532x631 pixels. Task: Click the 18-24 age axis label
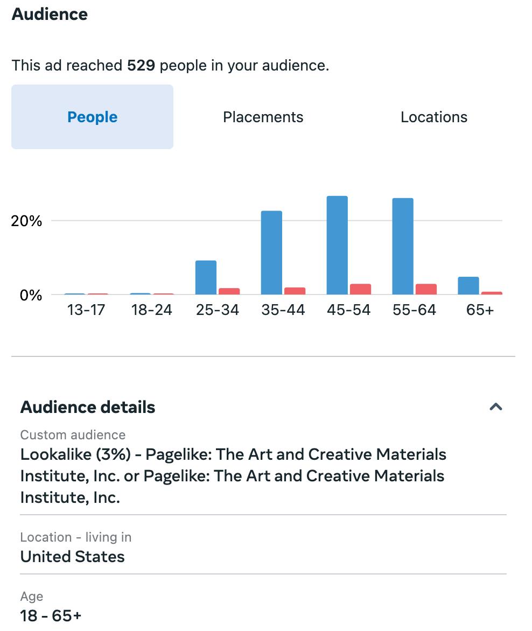pos(152,310)
